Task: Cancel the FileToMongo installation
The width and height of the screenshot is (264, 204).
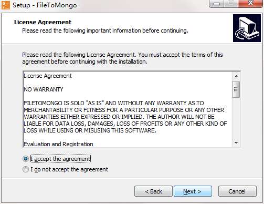Action: click(x=237, y=191)
